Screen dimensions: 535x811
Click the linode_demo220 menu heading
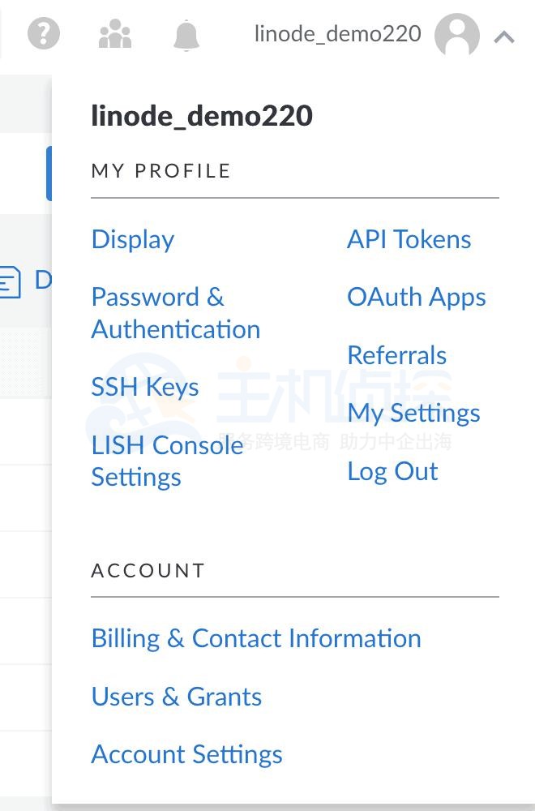(x=202, y=116)
